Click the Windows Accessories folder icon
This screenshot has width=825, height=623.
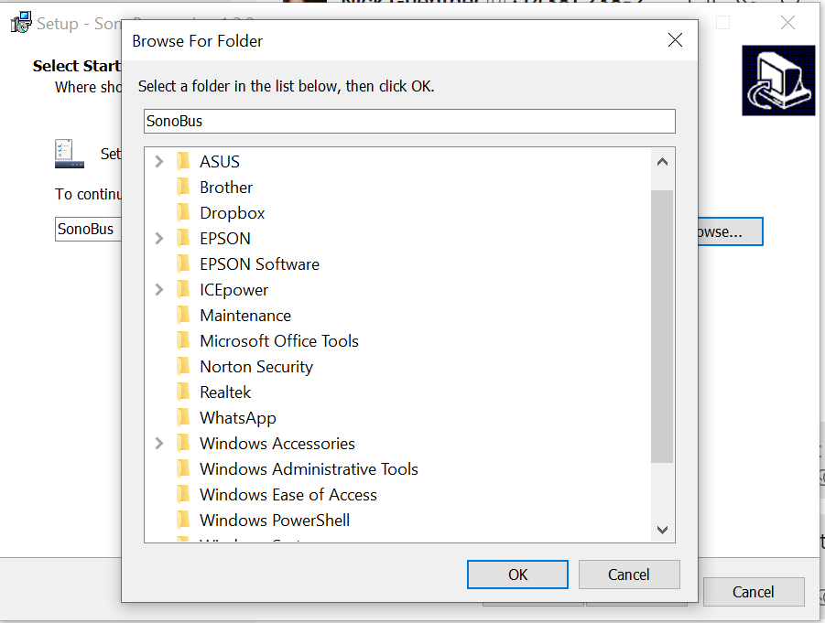click(183, 443)
